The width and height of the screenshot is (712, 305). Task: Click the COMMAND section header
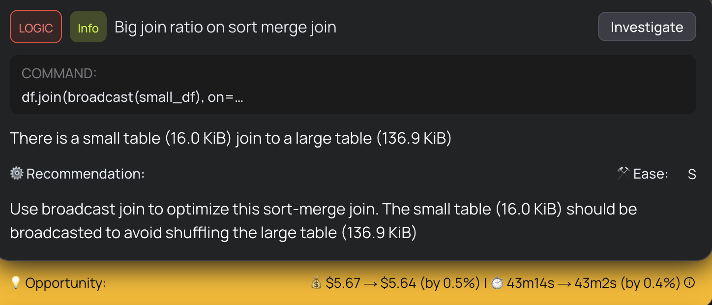pyautogui.click(x=59, y=73)
